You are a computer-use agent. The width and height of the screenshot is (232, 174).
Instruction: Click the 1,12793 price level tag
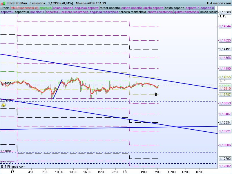[x=225, y=159]
